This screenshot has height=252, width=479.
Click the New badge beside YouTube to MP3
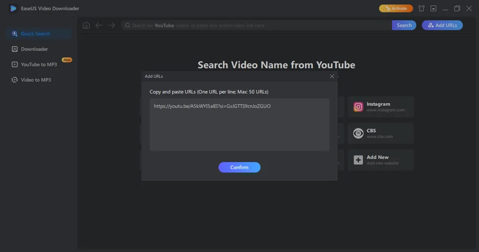click(x=67, y=60)
